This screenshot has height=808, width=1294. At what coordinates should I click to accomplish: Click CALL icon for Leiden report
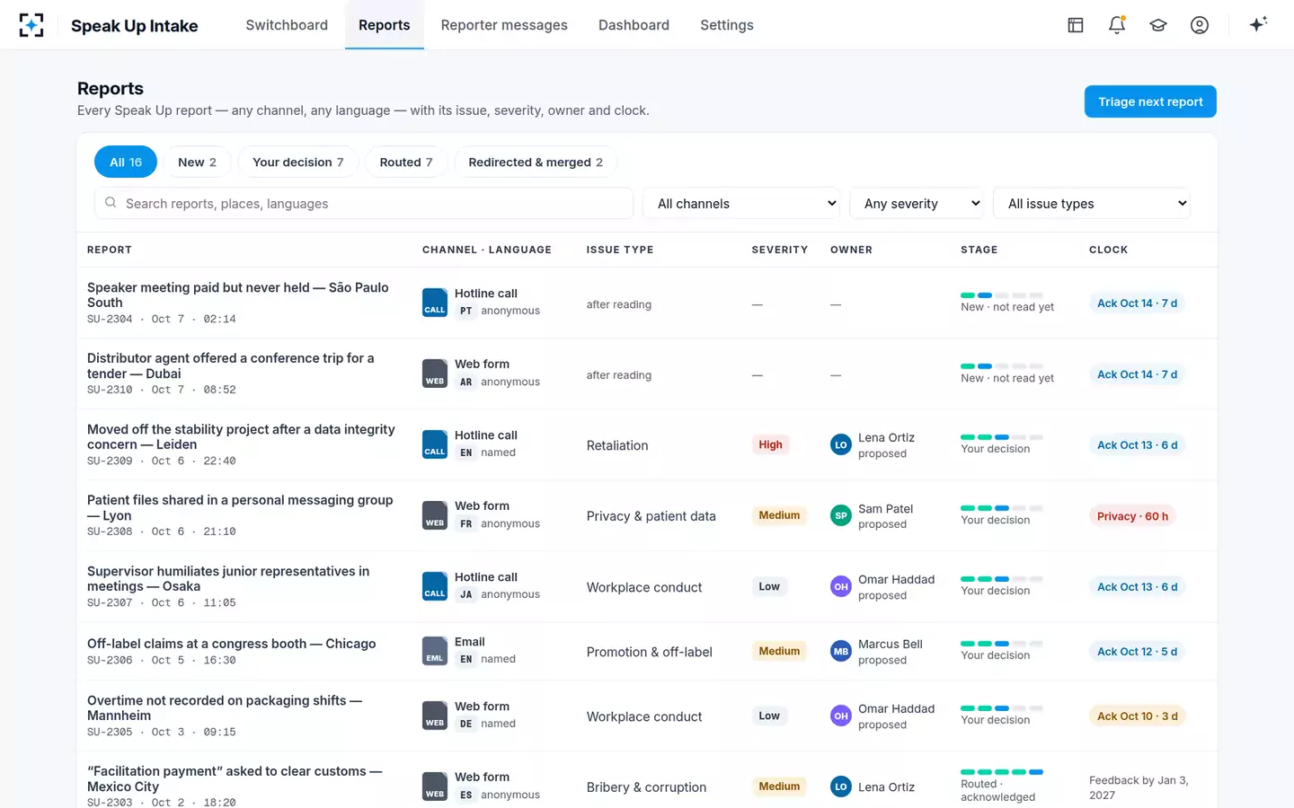point(435,444)
